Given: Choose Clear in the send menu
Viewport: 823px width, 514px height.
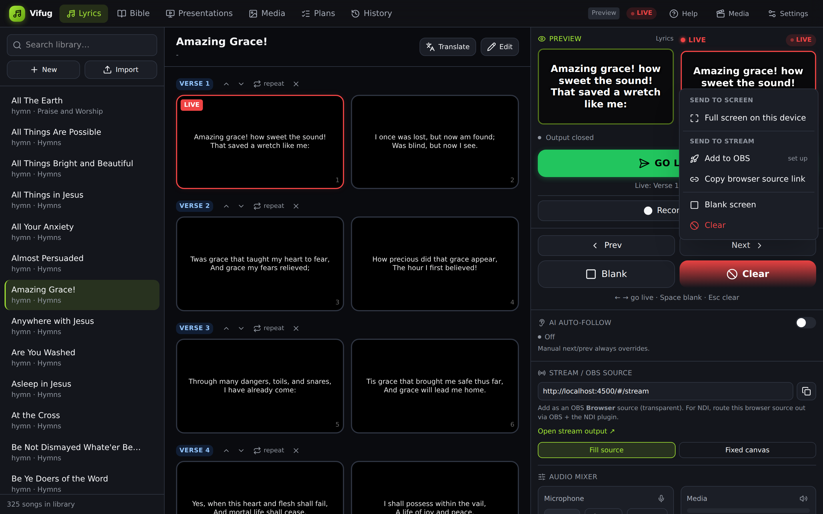Looking at the screenshot, I should click(748, 225).
